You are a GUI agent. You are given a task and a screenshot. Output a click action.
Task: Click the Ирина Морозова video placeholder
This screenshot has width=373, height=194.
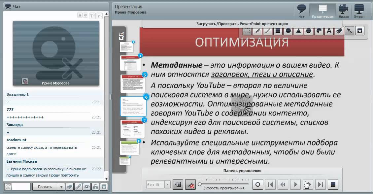56,53
